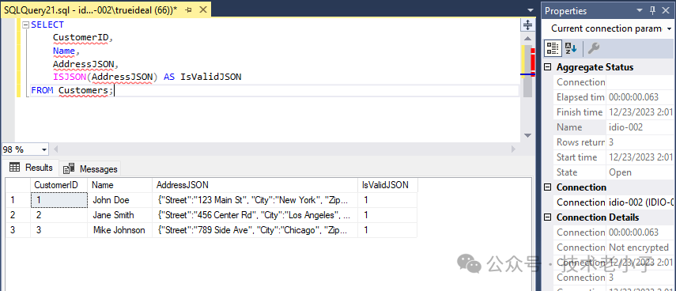The width and height of the screenshot is (676, 291).
Task: Select the 789 Side Ave address cell
Action: (255, 230)
